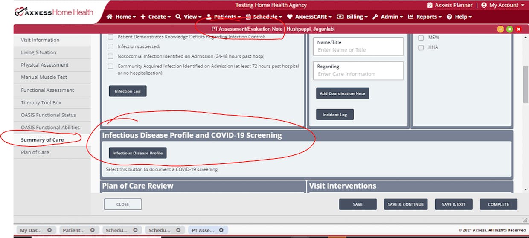Viewport: 529px width, 238px height.
Task: Open the Patients menu
Action: click(x=223, y=17)
